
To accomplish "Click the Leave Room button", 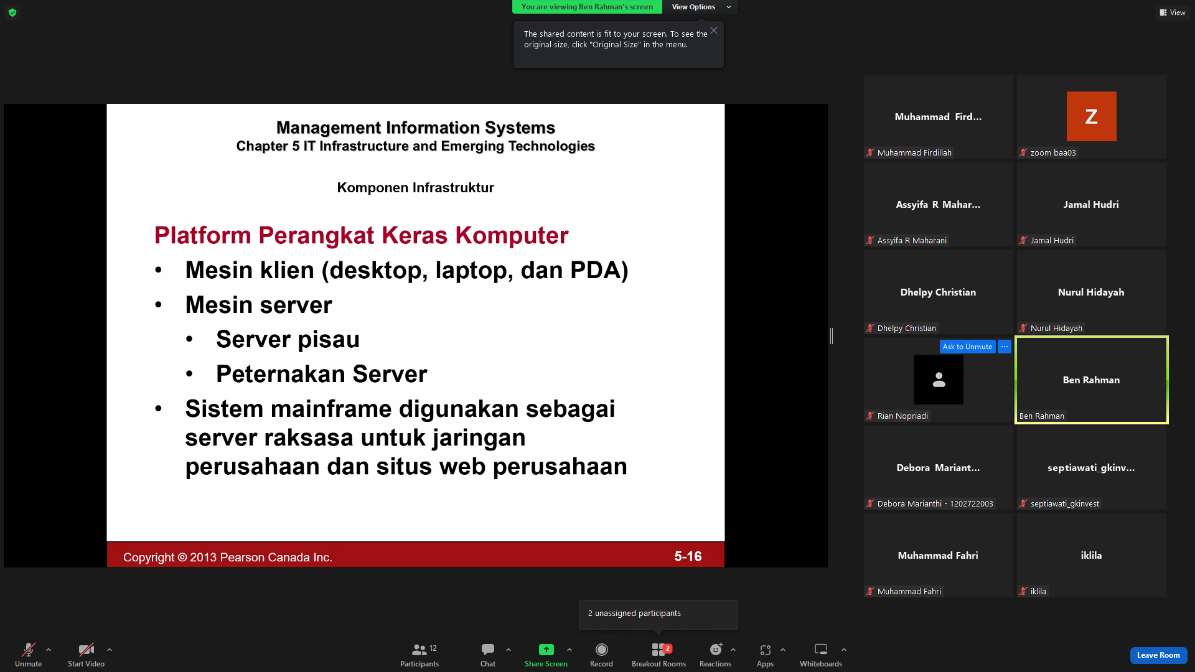I will click(1158, 655).
